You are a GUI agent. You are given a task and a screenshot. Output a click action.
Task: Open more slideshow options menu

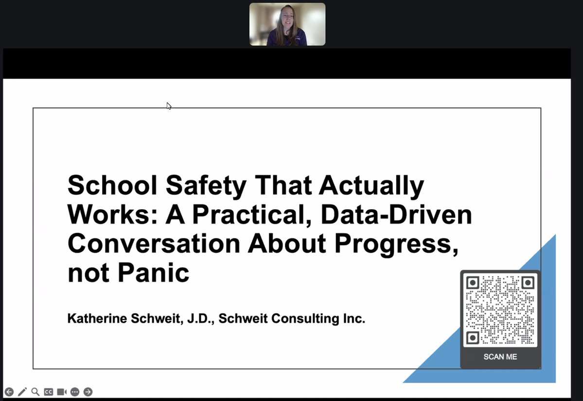click(75, 392)
